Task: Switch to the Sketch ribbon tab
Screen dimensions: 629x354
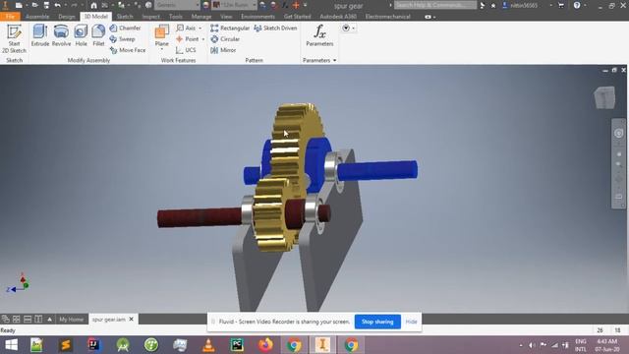Action: [x=125, y=17]
